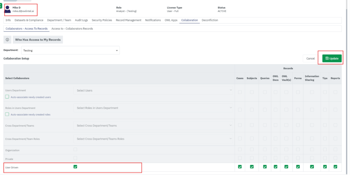The image size is (350, 175).
Task: Uncheck the User Driven checkbox
Action: 75,167
